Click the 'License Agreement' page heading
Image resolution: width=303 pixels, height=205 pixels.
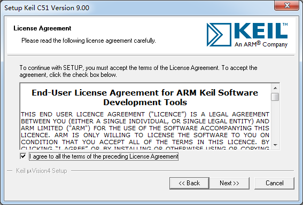[42, 28]
